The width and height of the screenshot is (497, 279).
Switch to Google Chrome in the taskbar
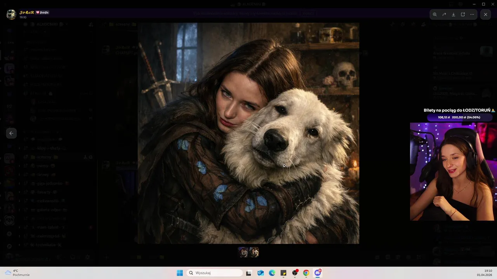tap(306, 273)
